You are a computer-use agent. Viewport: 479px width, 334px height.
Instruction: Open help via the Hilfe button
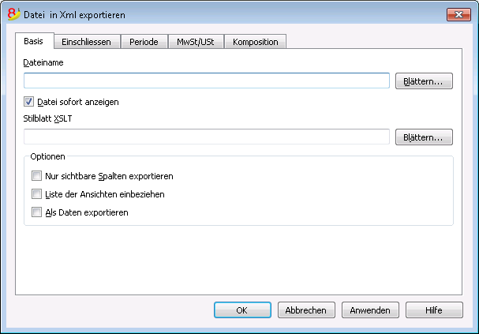434,310
